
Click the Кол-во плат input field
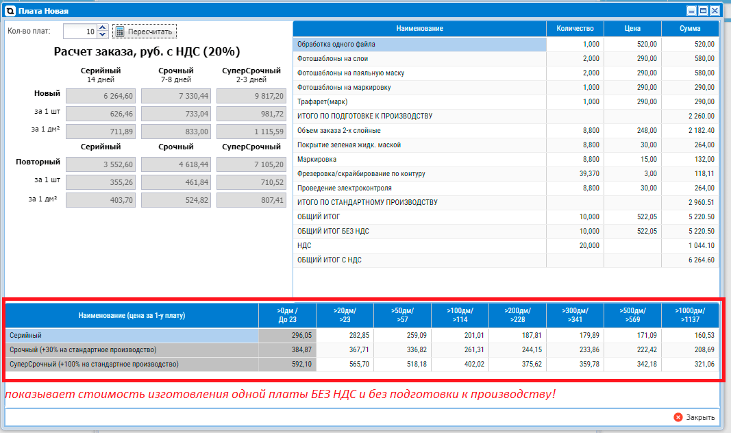click(x=79, y=32)
